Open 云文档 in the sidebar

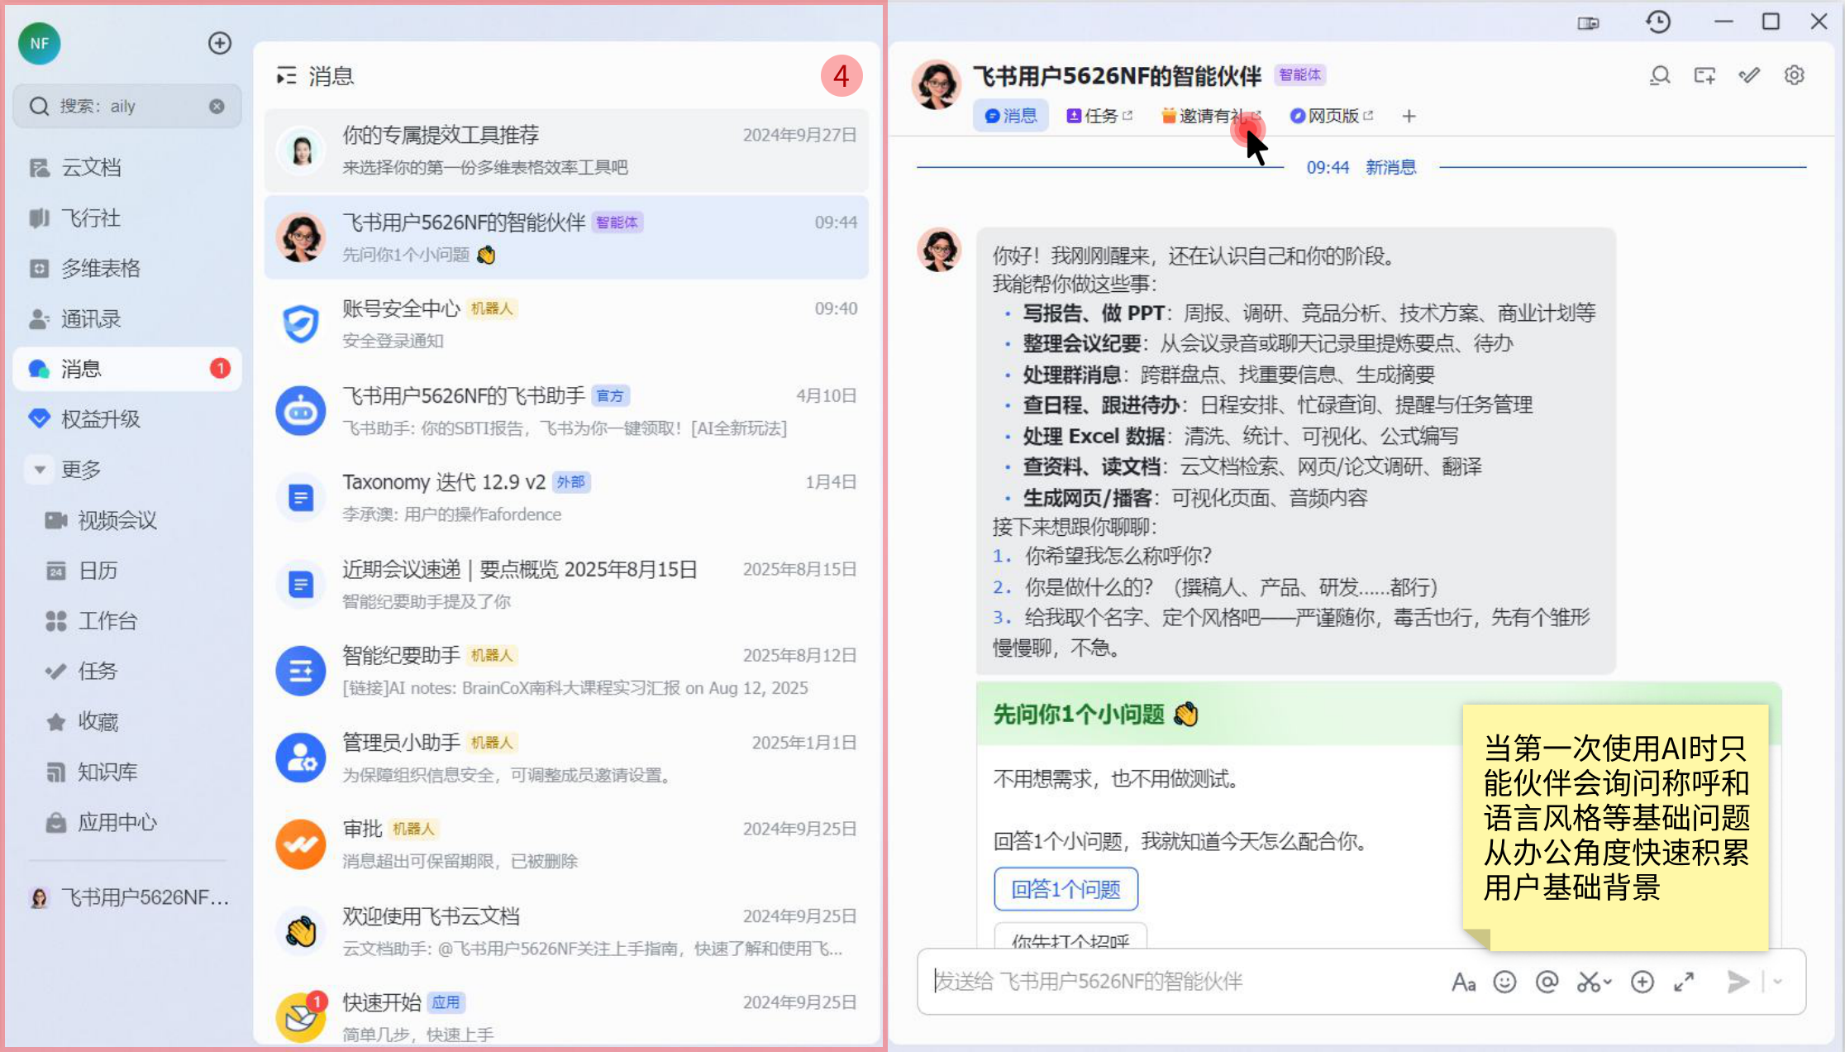click(127, 167)
